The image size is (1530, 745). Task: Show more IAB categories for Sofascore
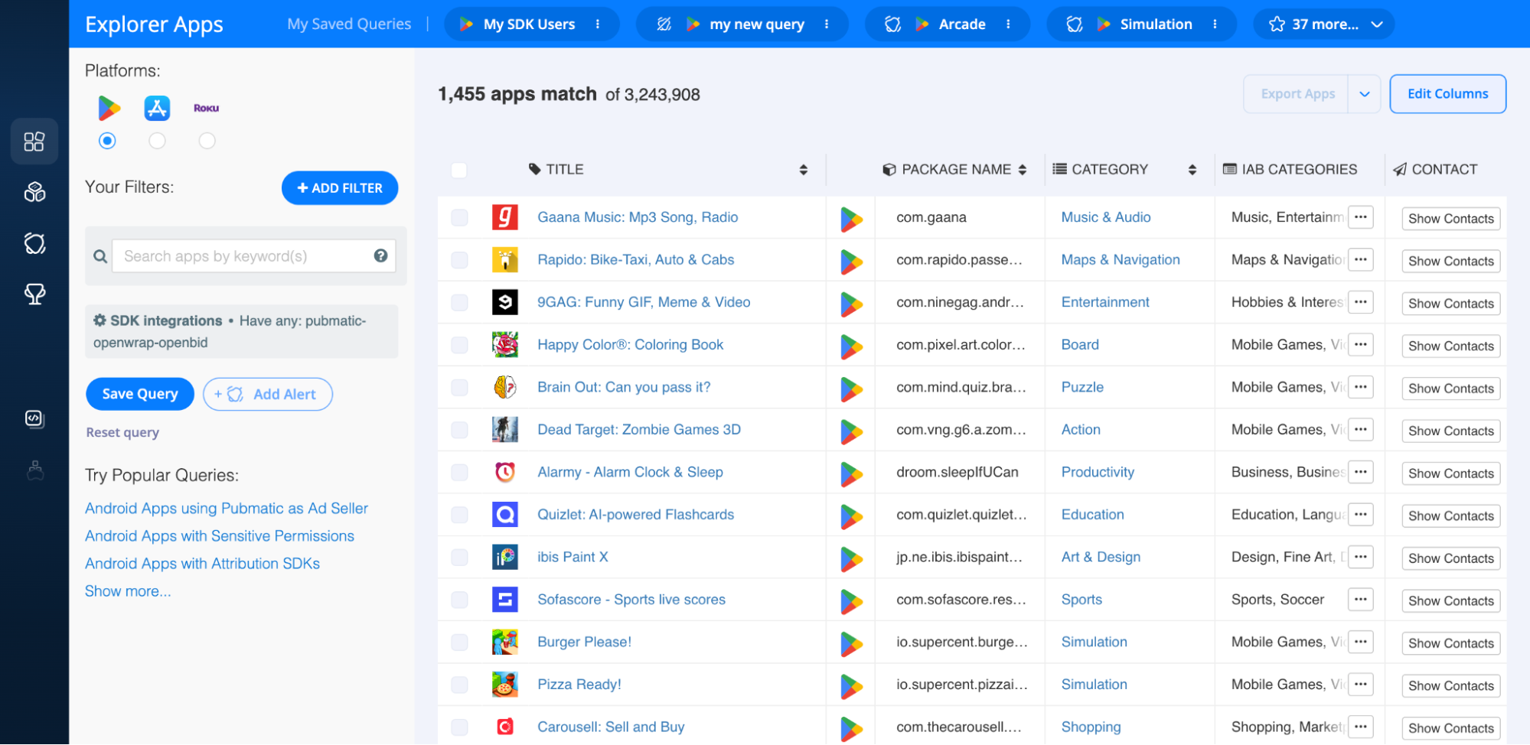(1360, 600)
